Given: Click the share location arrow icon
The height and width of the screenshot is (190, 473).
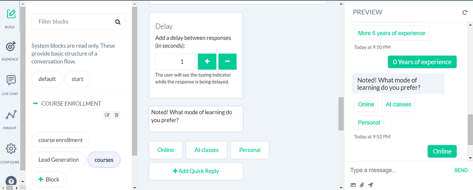Looking at the screenshot, I should (x=370, y=185).
